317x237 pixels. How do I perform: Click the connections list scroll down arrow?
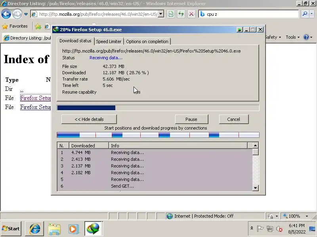255,188
